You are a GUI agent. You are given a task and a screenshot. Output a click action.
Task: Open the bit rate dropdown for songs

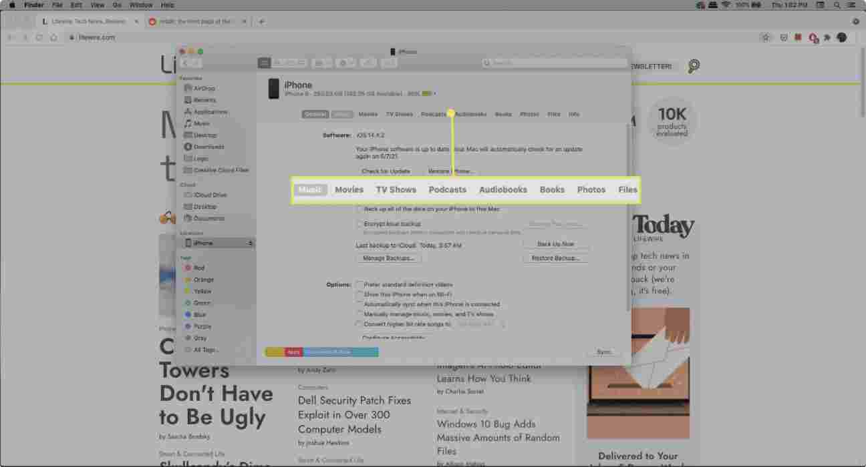[480, 324]
